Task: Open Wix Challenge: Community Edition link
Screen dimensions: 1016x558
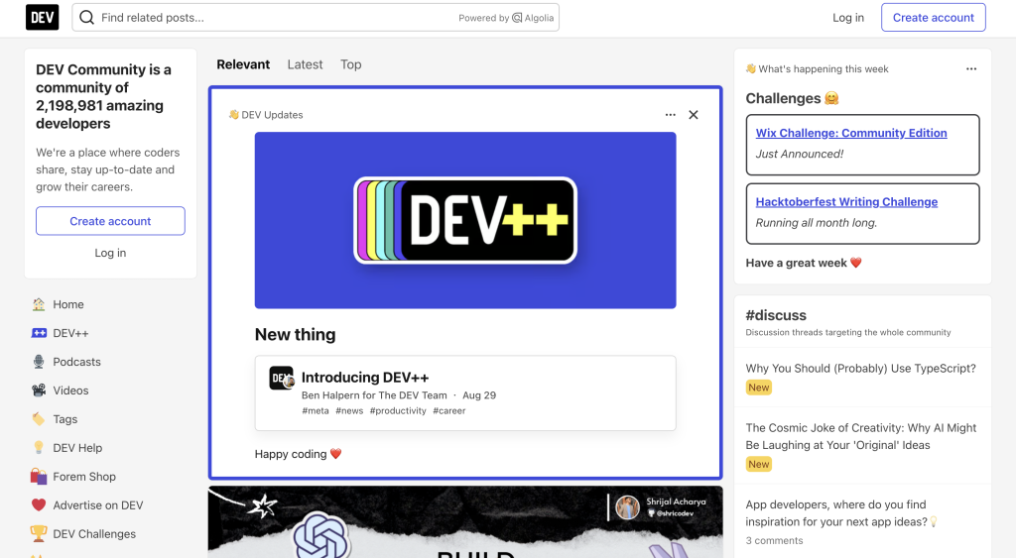Action: [850, 133]
